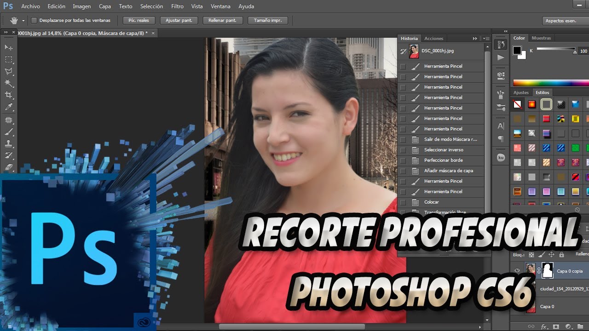Select the Magic Wand tool

(9, 83)
